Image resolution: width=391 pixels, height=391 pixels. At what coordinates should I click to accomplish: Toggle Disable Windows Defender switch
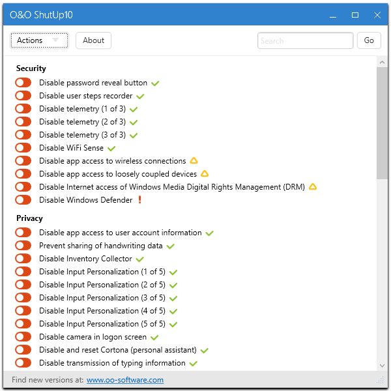23,200
